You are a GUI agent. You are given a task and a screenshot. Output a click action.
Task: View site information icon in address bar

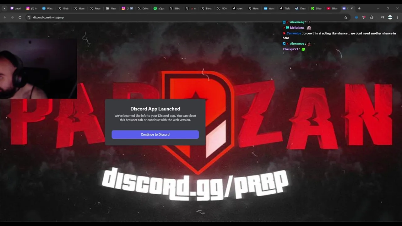[29, 17]
